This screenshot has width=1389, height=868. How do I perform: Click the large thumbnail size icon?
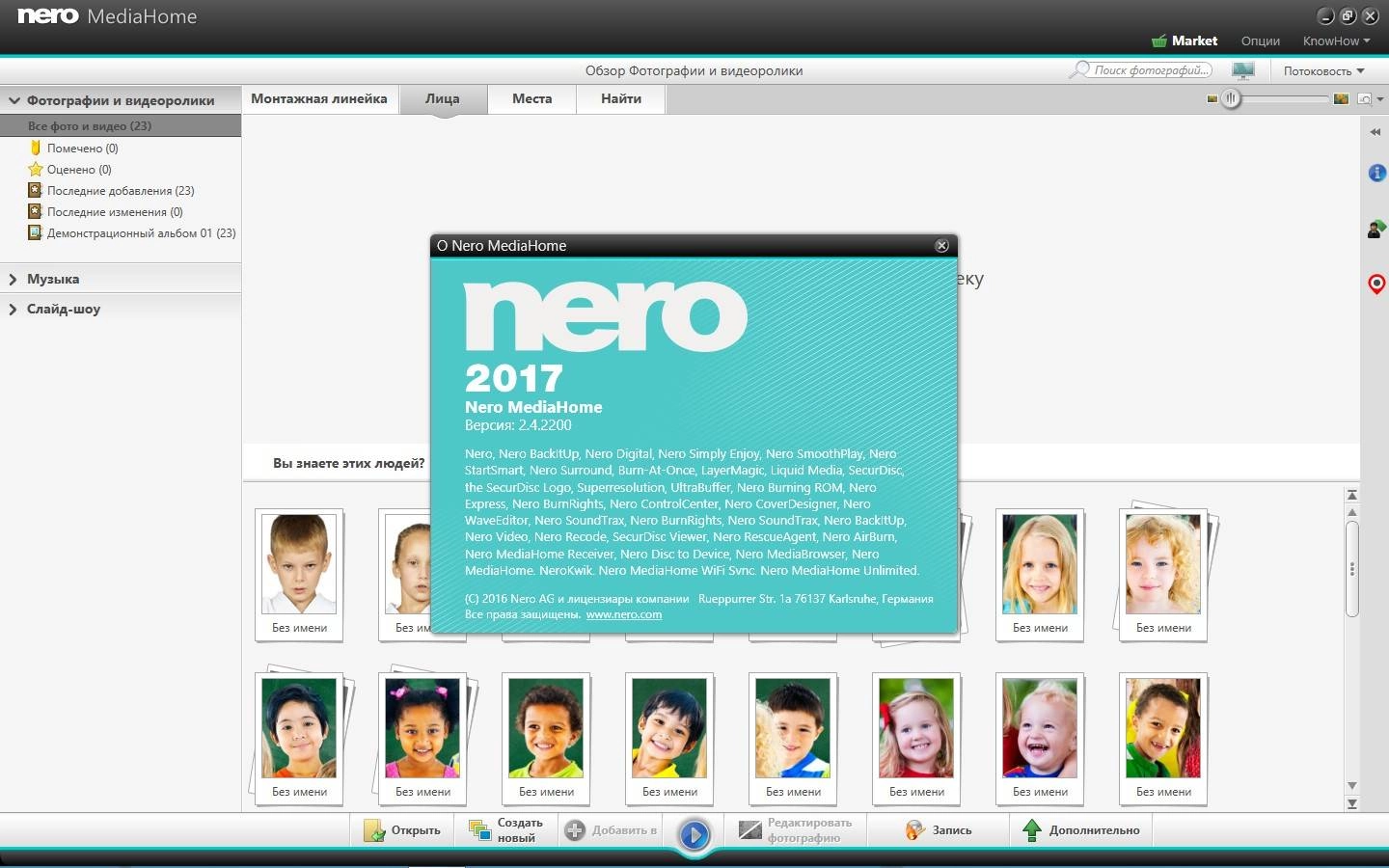click(1341, 99)
